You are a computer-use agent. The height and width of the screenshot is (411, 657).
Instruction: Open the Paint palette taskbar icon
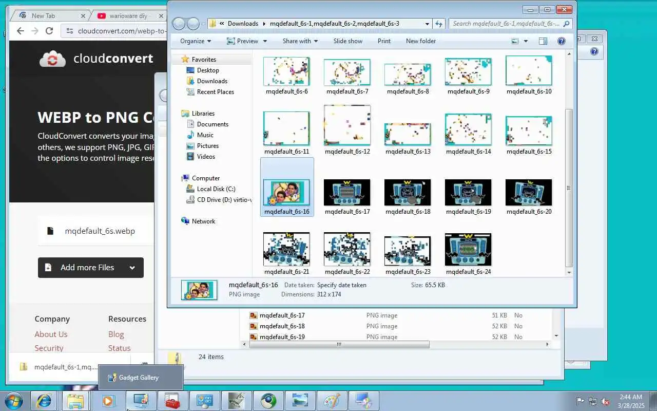(x=332, y=401)
